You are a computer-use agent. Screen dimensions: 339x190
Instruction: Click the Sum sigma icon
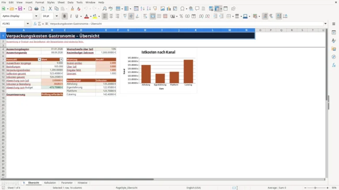tap(39, 24)
